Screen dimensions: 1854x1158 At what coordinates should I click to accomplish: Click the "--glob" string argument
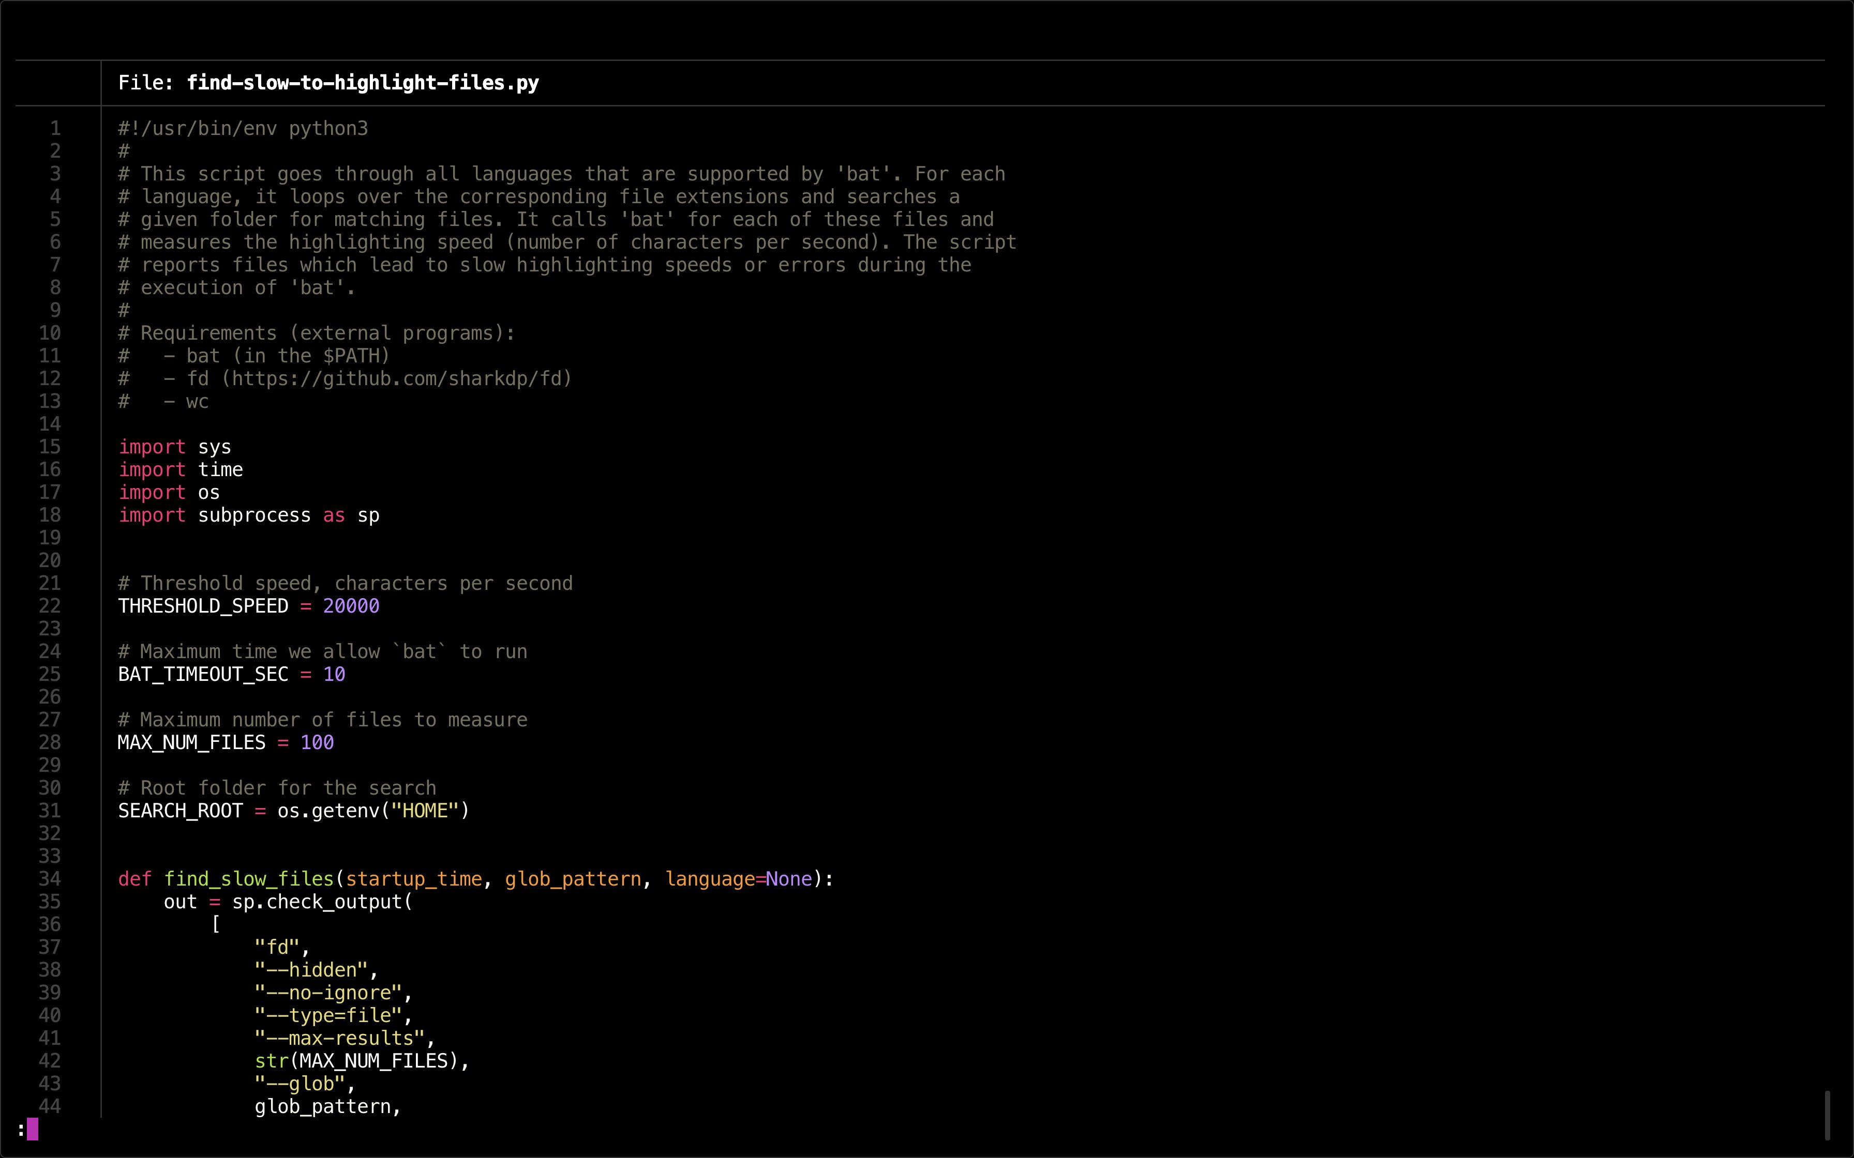pos(300,1084)
